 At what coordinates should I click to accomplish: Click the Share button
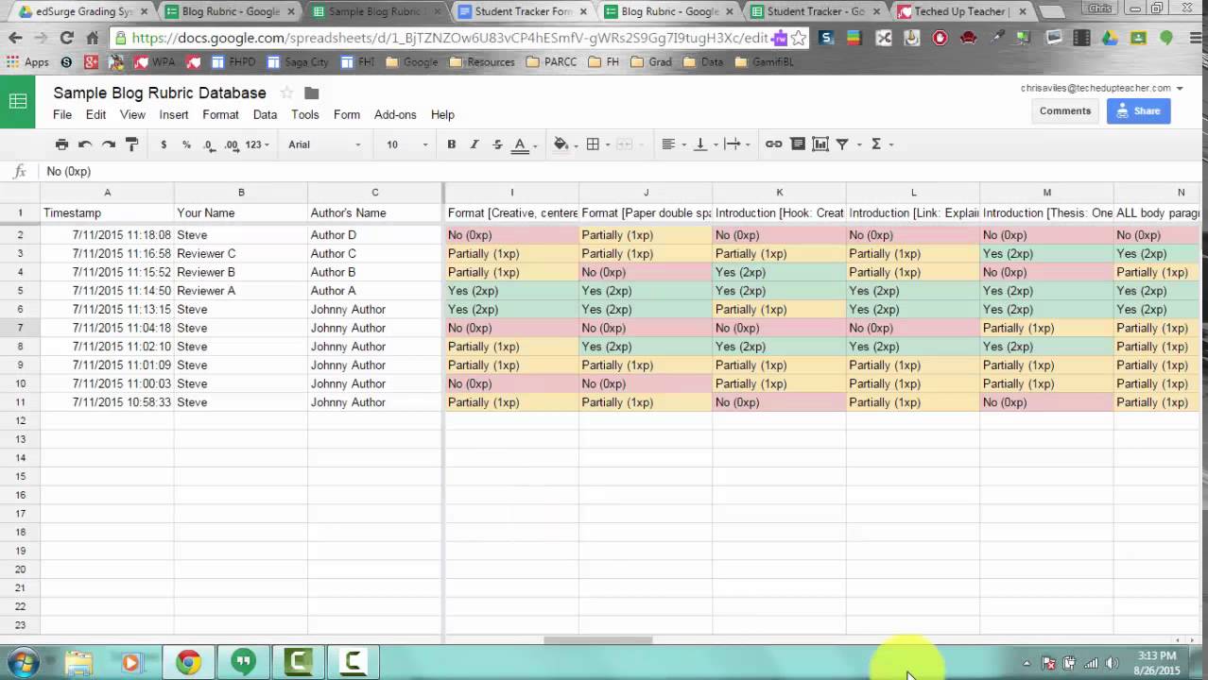coord(1138,110)
